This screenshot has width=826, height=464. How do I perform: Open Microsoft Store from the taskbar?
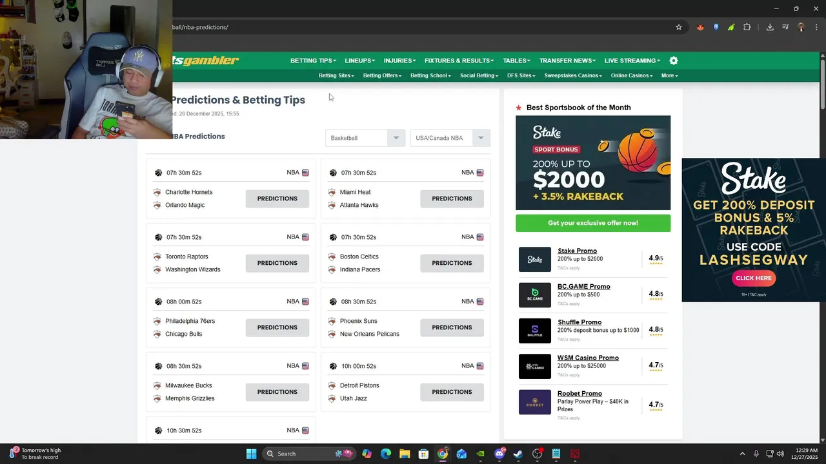click(423, 454)
